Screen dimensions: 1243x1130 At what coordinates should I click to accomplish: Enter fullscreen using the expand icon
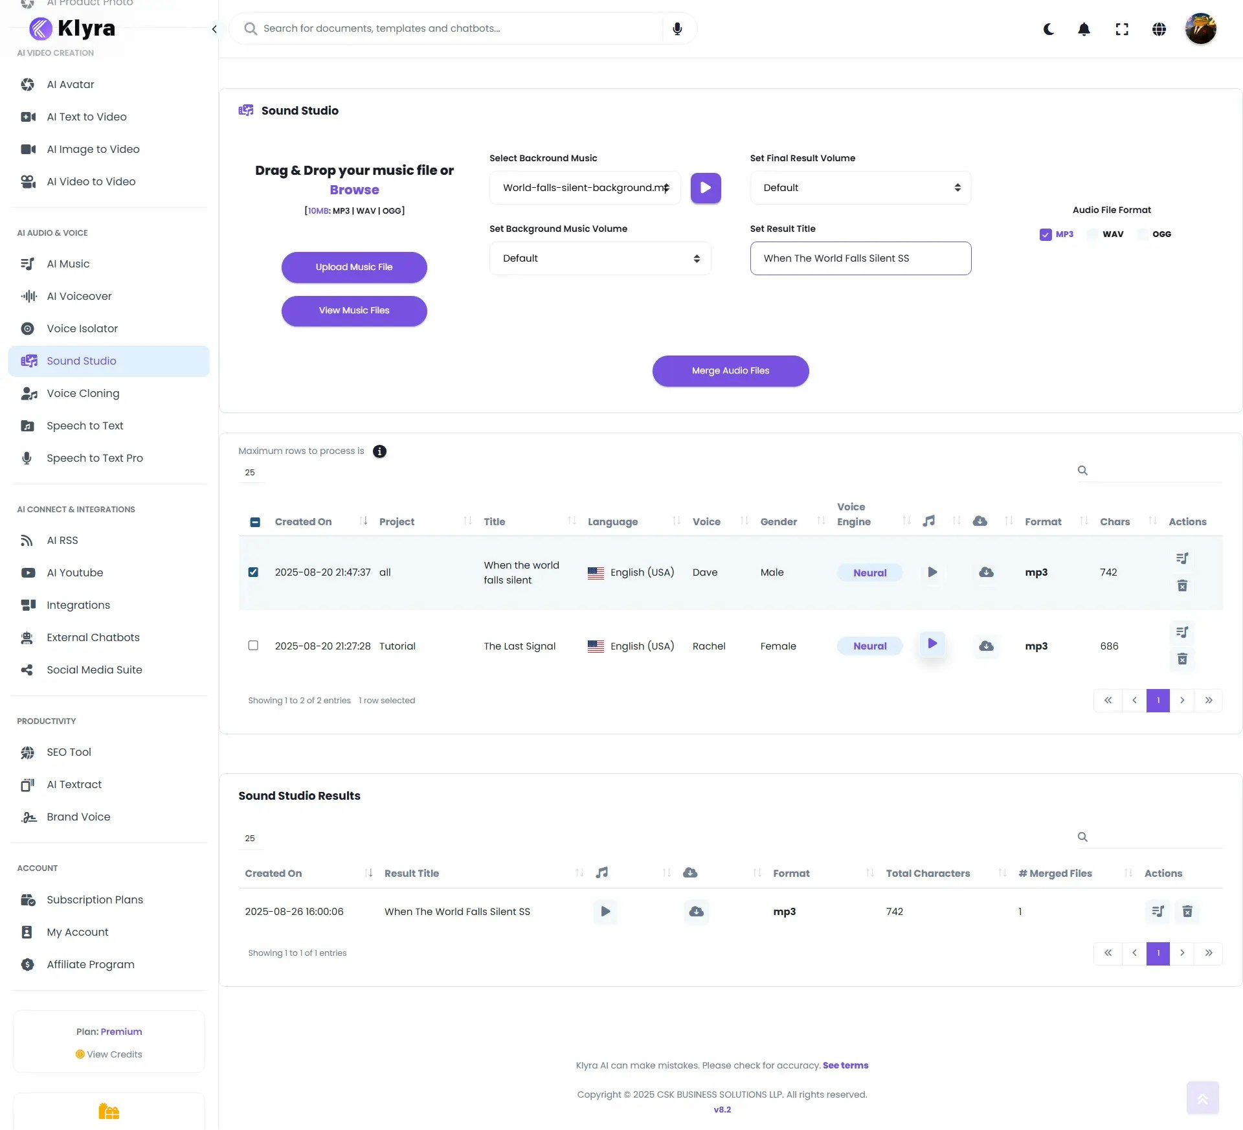click(1122, 29)
